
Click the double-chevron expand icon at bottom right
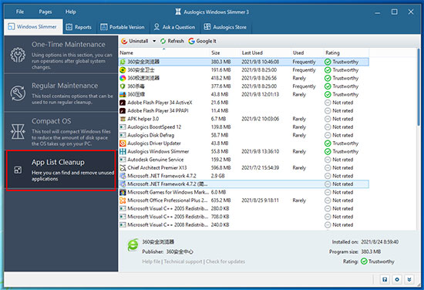[409, 279]
